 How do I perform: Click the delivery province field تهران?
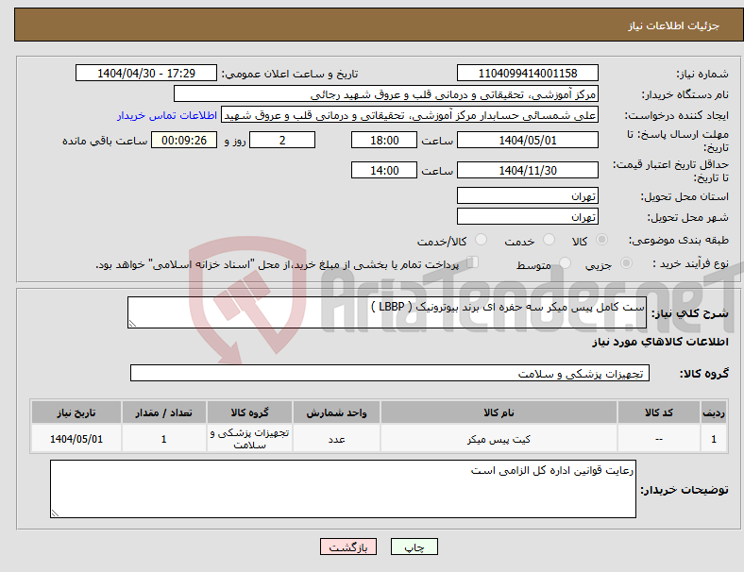(x=528, y=196)
